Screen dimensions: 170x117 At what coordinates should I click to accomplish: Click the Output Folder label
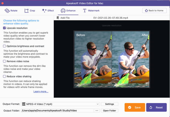12,110
